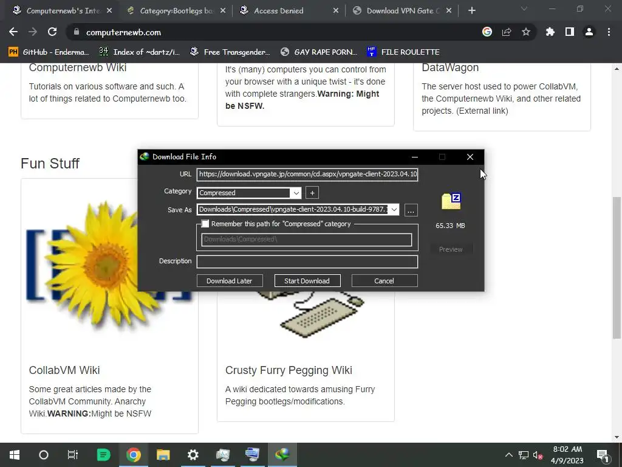This screenshot has width=622, height=467.
Task: Reload the computernewb.com page
Action: (52, 32)
